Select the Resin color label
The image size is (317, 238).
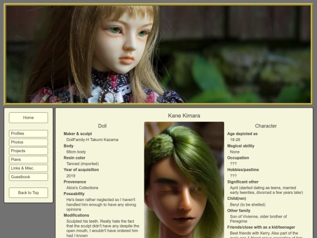[x=75, y=158]
